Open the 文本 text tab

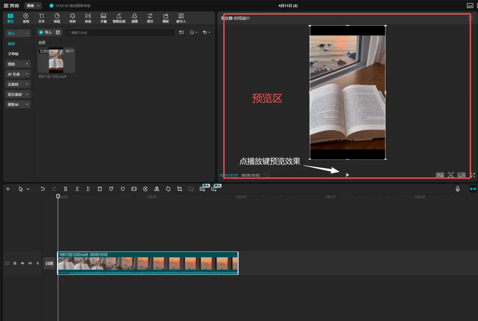pos(42,18)
